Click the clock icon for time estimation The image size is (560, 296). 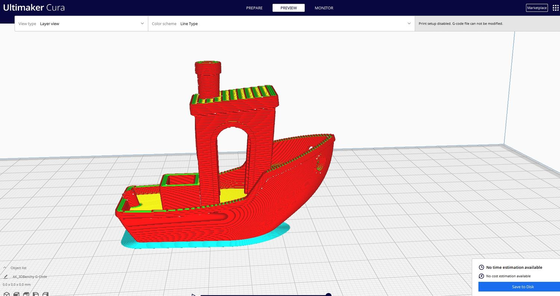point(481,267)
